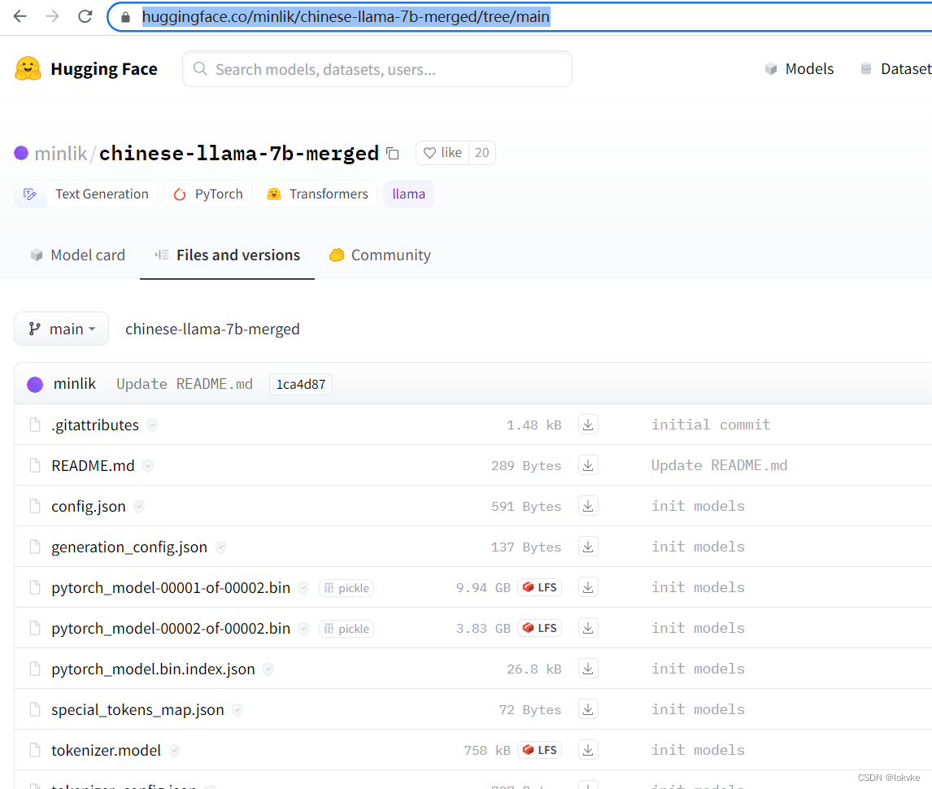Open chinese-llama-7b-merged breadcrumb path
Viewport: 932px width, 789px height.
212,329
